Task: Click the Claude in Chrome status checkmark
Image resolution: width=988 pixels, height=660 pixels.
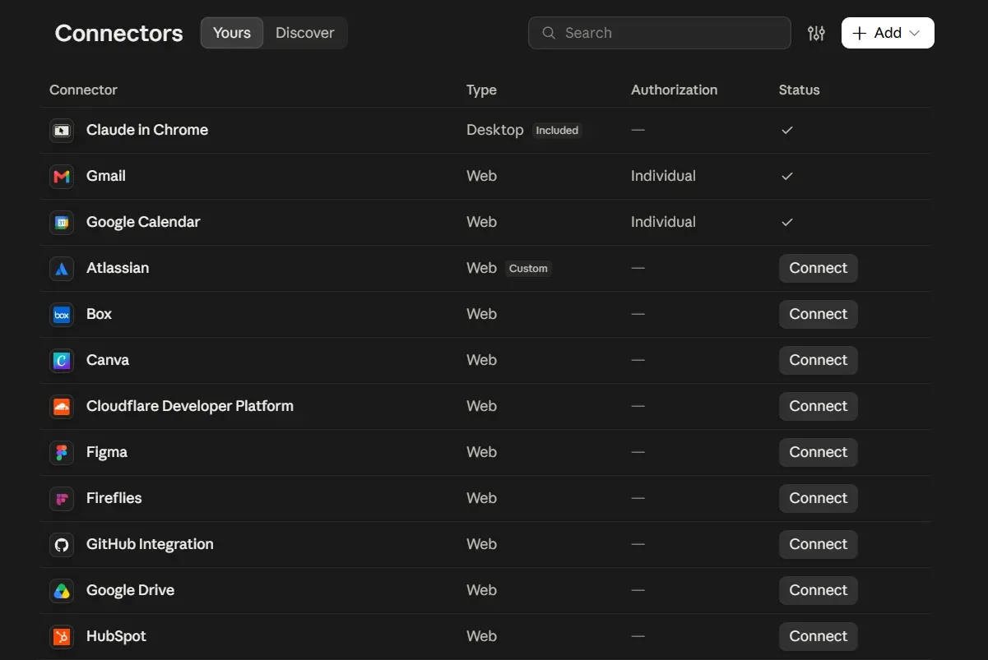Action: coord(787,130)
